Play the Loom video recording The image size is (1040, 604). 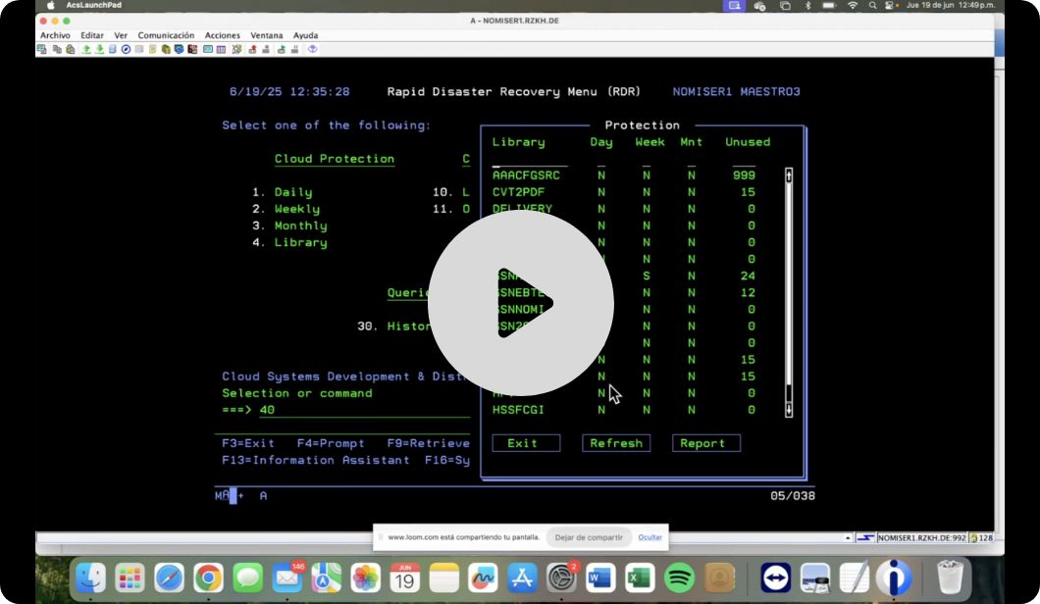click(x=520, y=303)
